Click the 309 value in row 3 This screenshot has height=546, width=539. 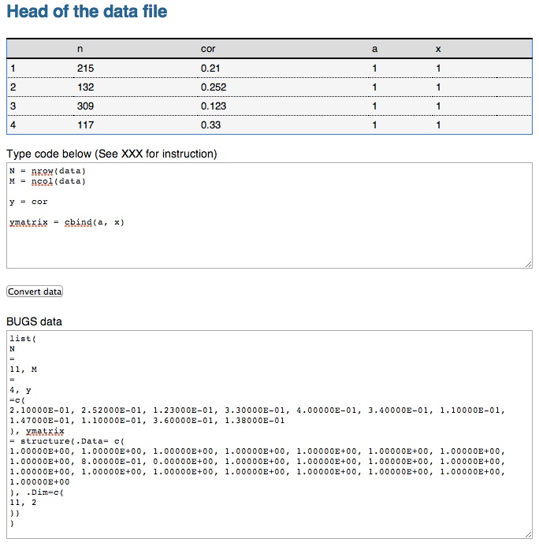(x=85, y=106)
